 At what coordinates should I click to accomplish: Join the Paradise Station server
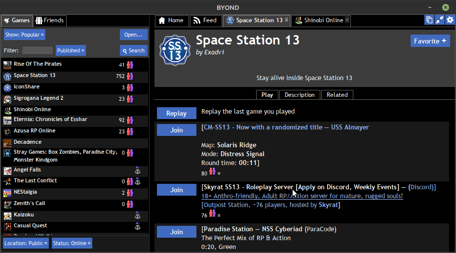point(177,232)
